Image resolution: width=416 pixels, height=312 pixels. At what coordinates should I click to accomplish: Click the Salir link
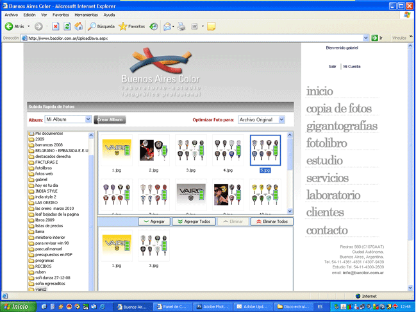click(332, 66)
